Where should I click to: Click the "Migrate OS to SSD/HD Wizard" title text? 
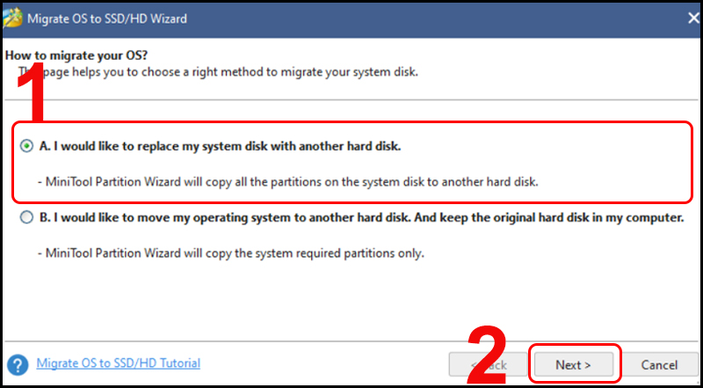[x=111, y=18]
